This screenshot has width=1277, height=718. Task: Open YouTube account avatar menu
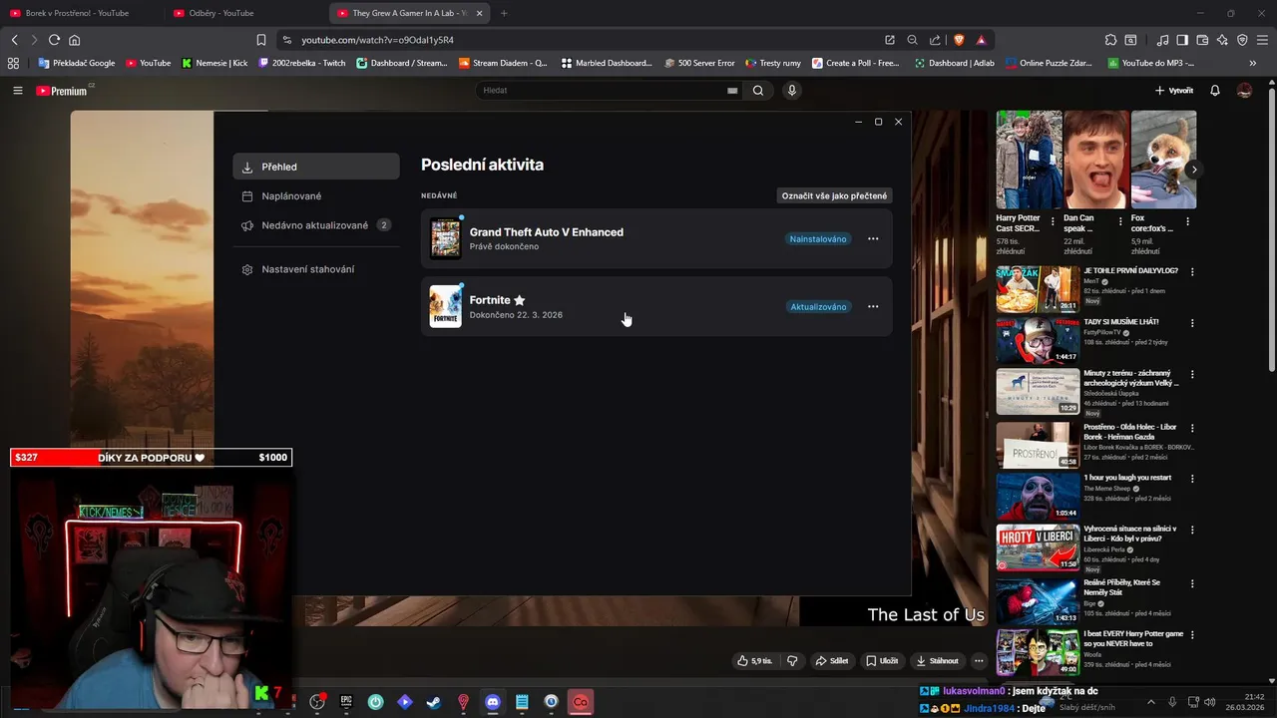point(1244,91)
